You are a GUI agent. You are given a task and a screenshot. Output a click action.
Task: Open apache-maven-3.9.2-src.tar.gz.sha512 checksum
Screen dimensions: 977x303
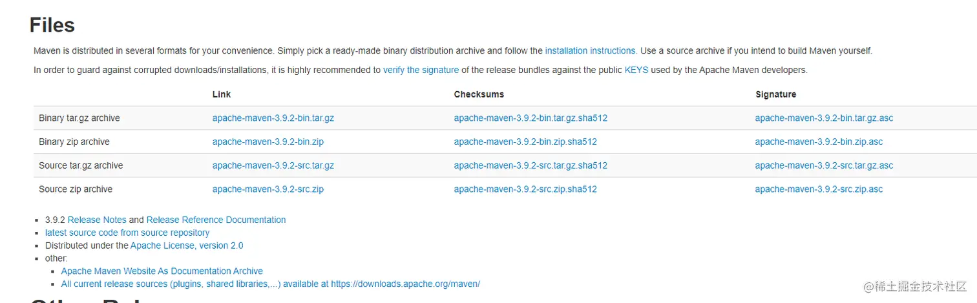[x=531, y=165]
